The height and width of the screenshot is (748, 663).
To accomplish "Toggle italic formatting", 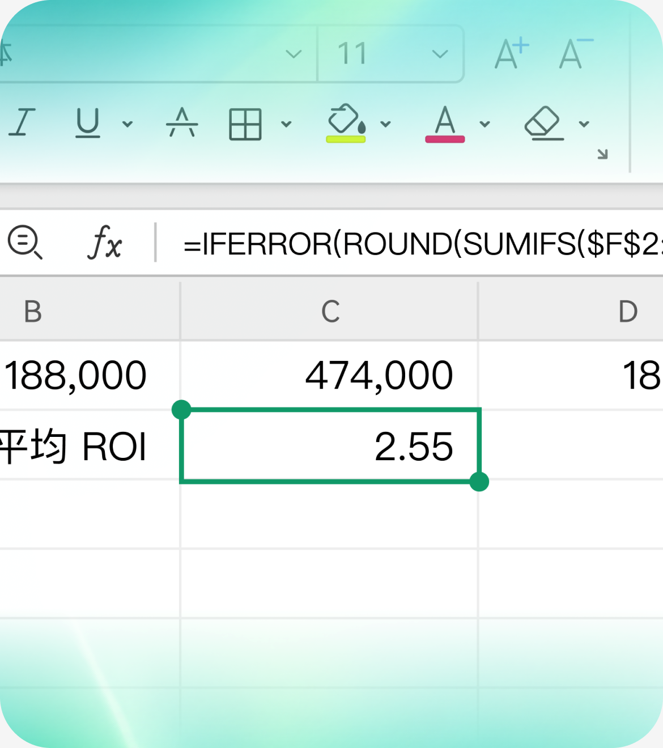I will [x=23, y=122].
